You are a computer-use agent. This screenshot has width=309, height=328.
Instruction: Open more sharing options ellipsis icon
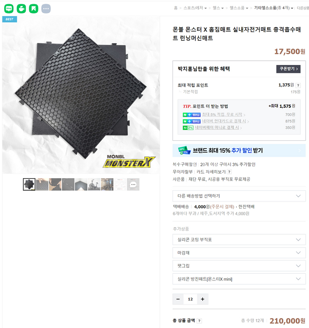click(x=46, y=9)
